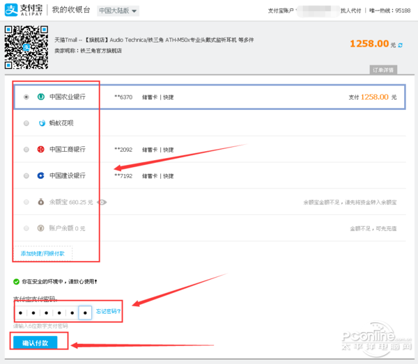Click 储蓄卡 | 快捷 text on 中国工商银行 row

pos(158,150)
